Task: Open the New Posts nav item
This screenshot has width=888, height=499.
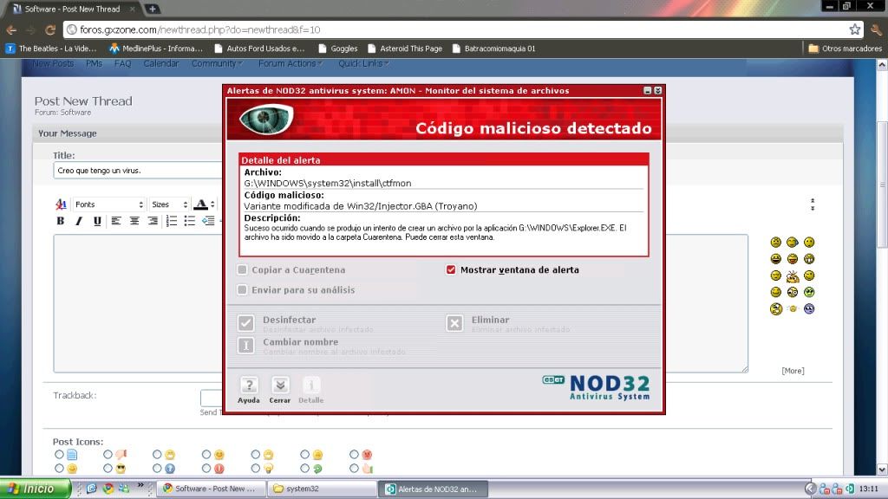Action: (x=53, y=63)
